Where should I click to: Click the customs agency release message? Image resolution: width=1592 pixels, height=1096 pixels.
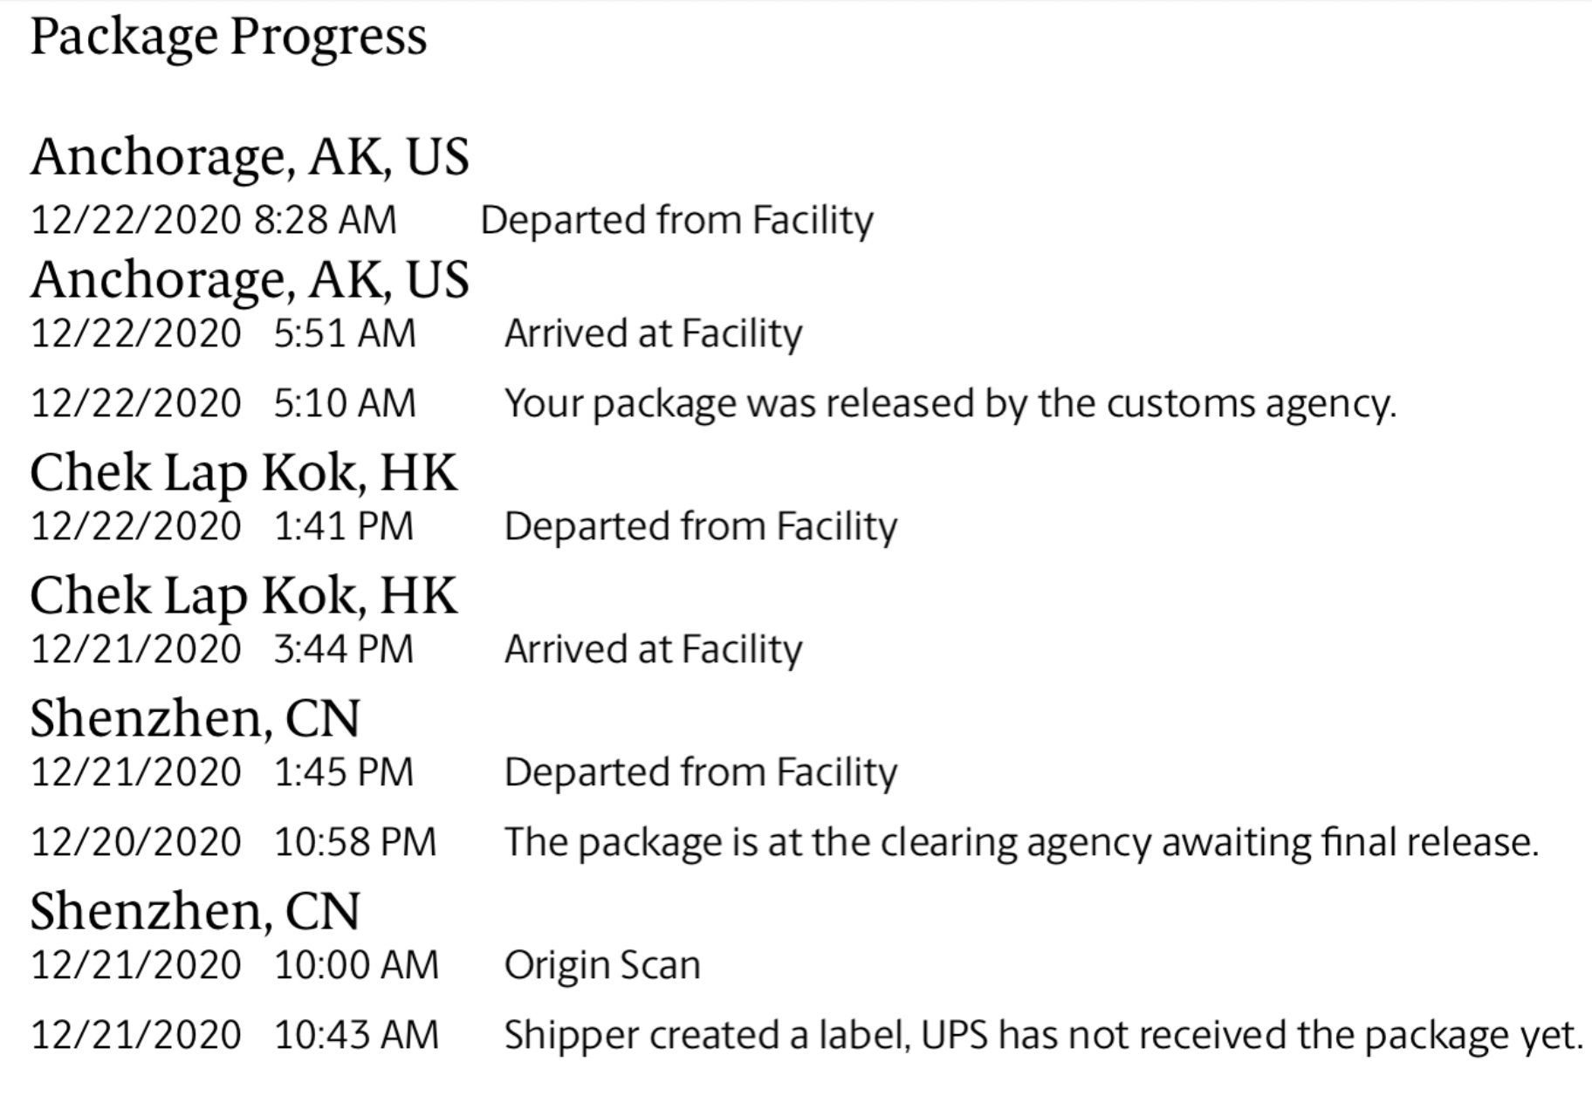[950, 404]
